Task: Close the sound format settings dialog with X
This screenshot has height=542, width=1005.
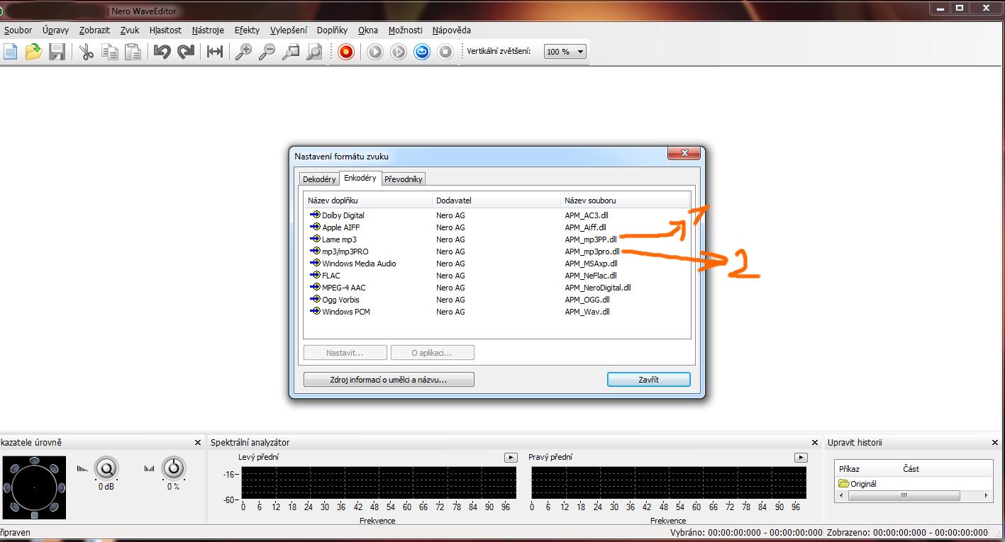Action: (x=684, y=153)
